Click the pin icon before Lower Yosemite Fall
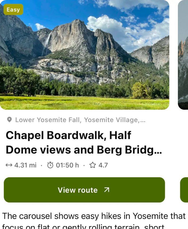 coord(10,120)
